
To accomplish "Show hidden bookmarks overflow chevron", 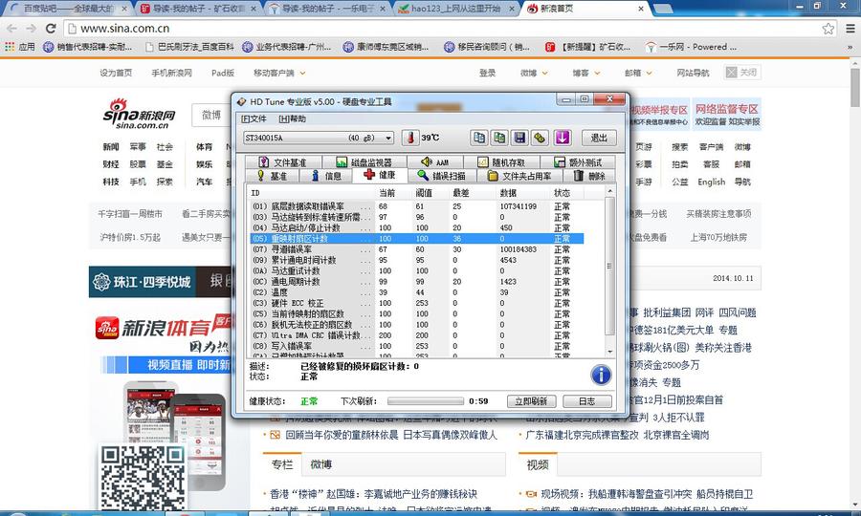I will [x=850, y=47].
